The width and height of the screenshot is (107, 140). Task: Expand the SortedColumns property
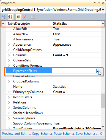point(9,108)
